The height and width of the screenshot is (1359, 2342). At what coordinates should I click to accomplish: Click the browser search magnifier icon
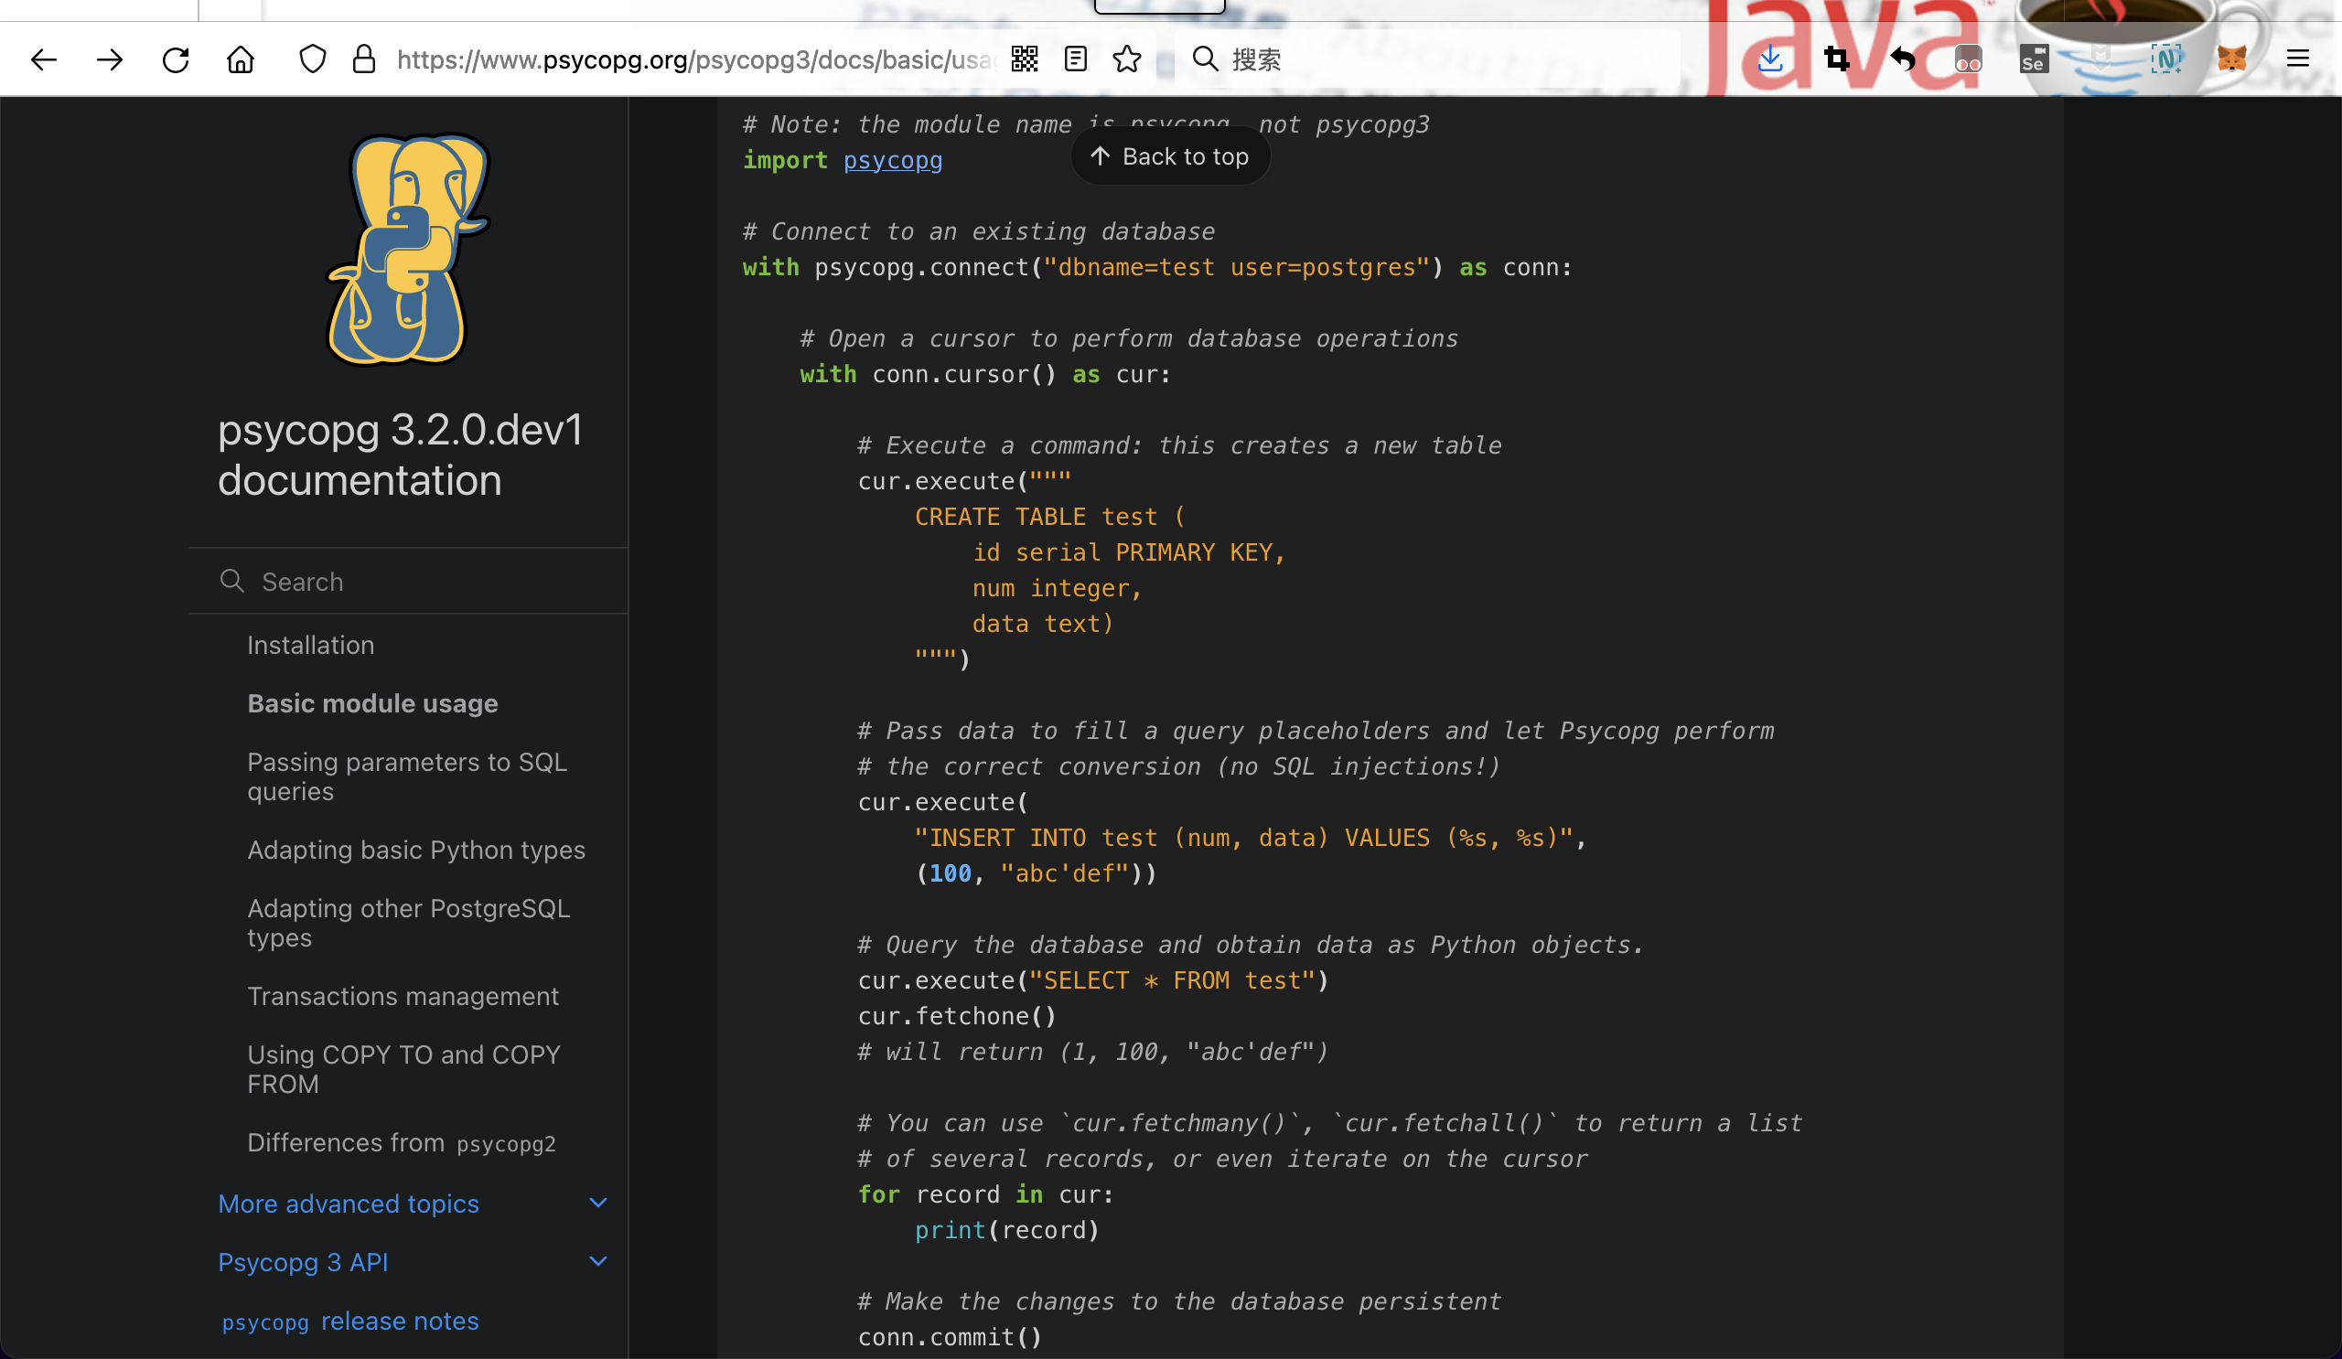coord(1204,59)
